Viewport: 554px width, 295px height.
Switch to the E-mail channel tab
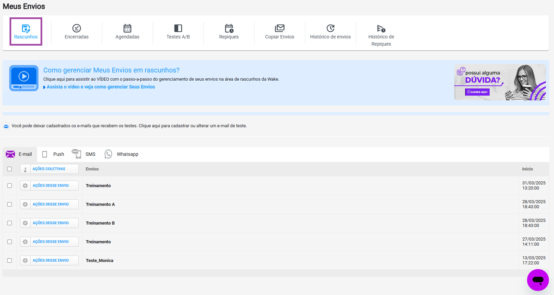coord(19,154)
